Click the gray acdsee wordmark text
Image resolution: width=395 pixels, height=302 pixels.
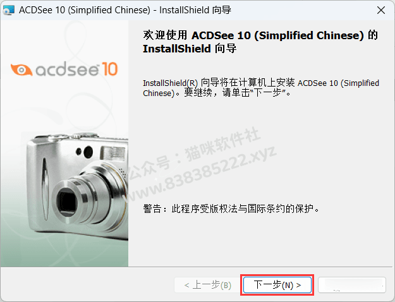[67, 70]
